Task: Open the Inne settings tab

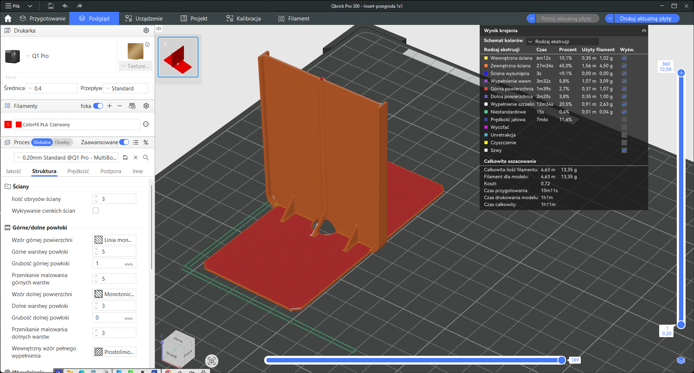Action: pos(138,171)
